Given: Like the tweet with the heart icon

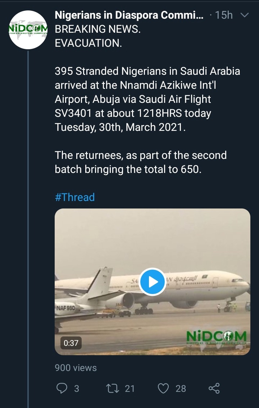Looking at the screenshot, I should point(163,389).
